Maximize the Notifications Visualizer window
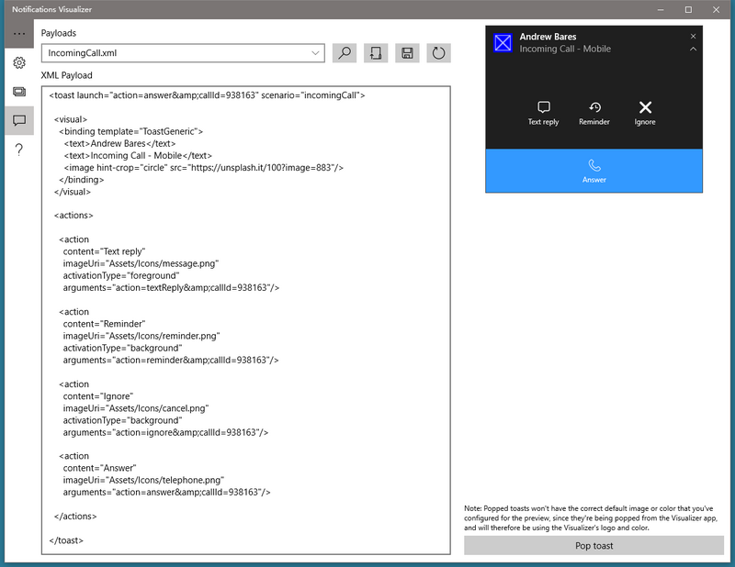This screenshot has width=735, height=567. click(688, 9)
